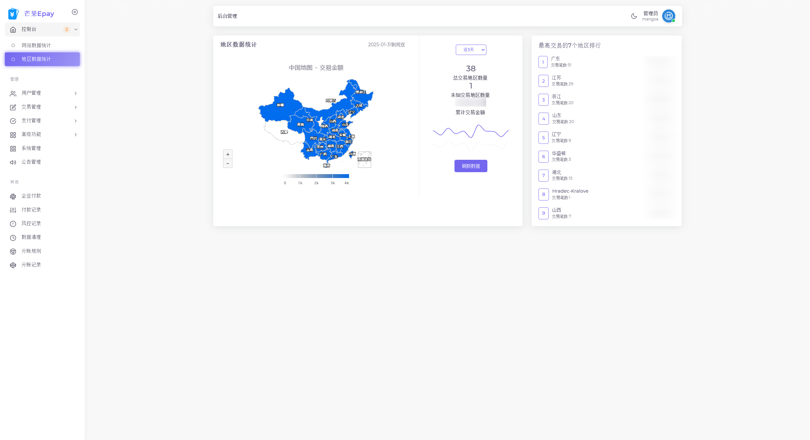The image size is (810, 440).
Task: Click the 付款记录 sliders icon
Action: pos(13,210)
